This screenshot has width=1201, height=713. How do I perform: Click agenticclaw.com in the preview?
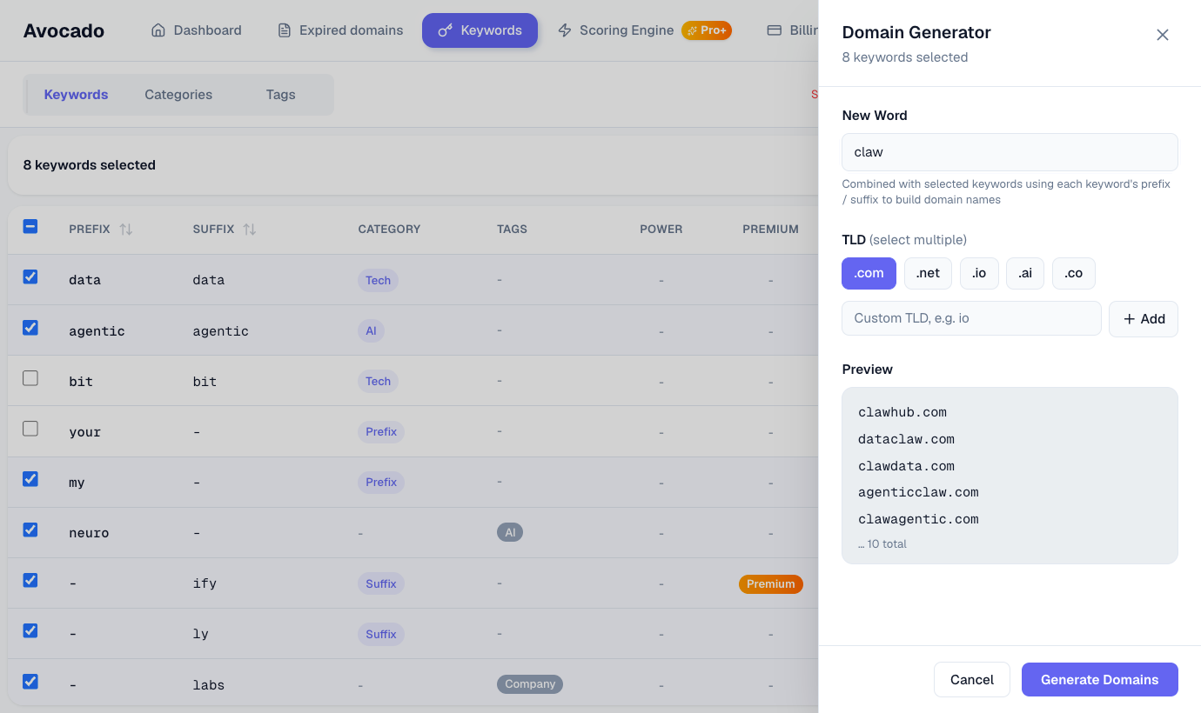pyautogui.click(x=918, y=492)
